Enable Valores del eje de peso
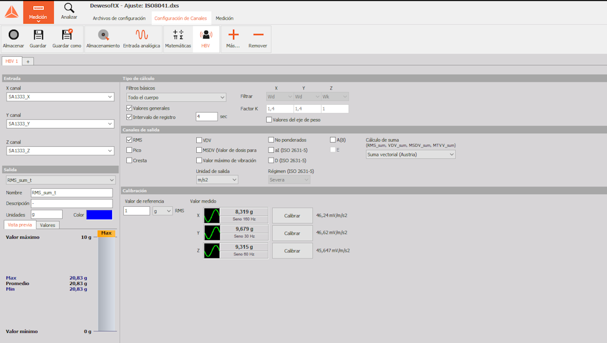Viewport: 607px width, 343px height. coord(269,120)
